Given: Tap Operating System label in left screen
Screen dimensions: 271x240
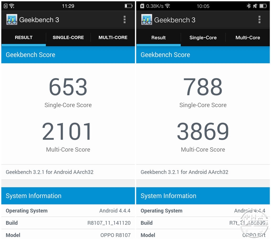Looking at the screenshot, I should [x=27, y=211].
